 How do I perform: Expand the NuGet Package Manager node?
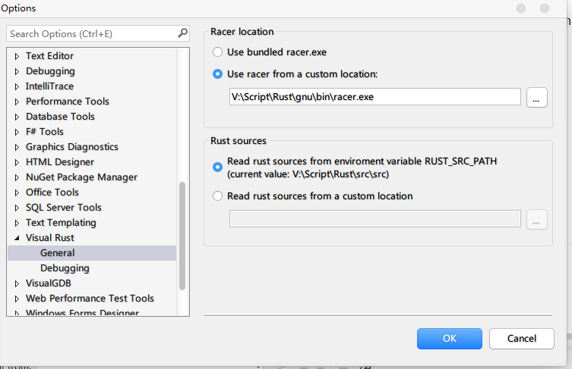tap(17, 177)
